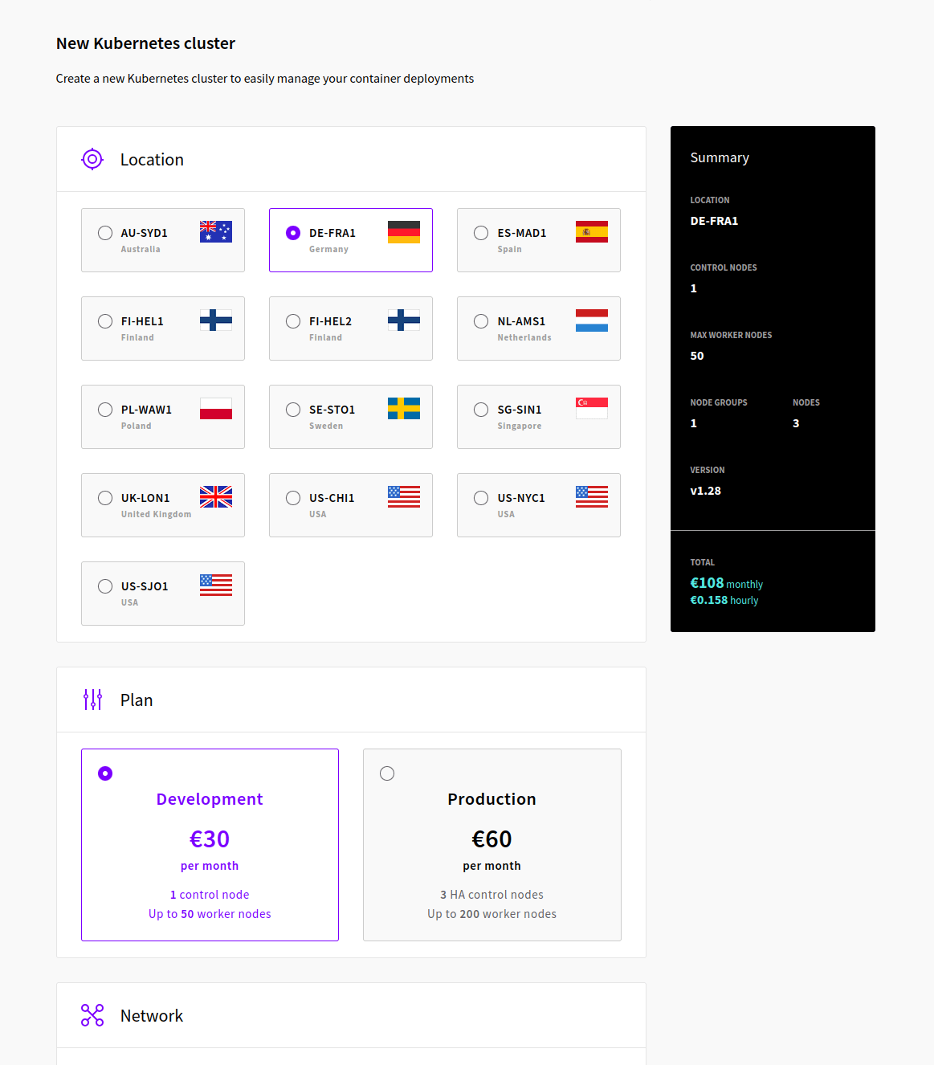This screenshot has width=934, height=1065.
Task: Click the "Development" plan title
Action: pos(210,799)
